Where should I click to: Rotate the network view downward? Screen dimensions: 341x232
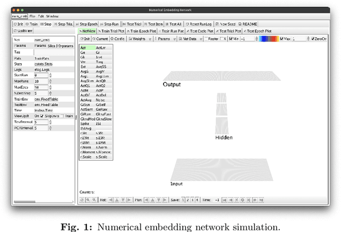123,200
